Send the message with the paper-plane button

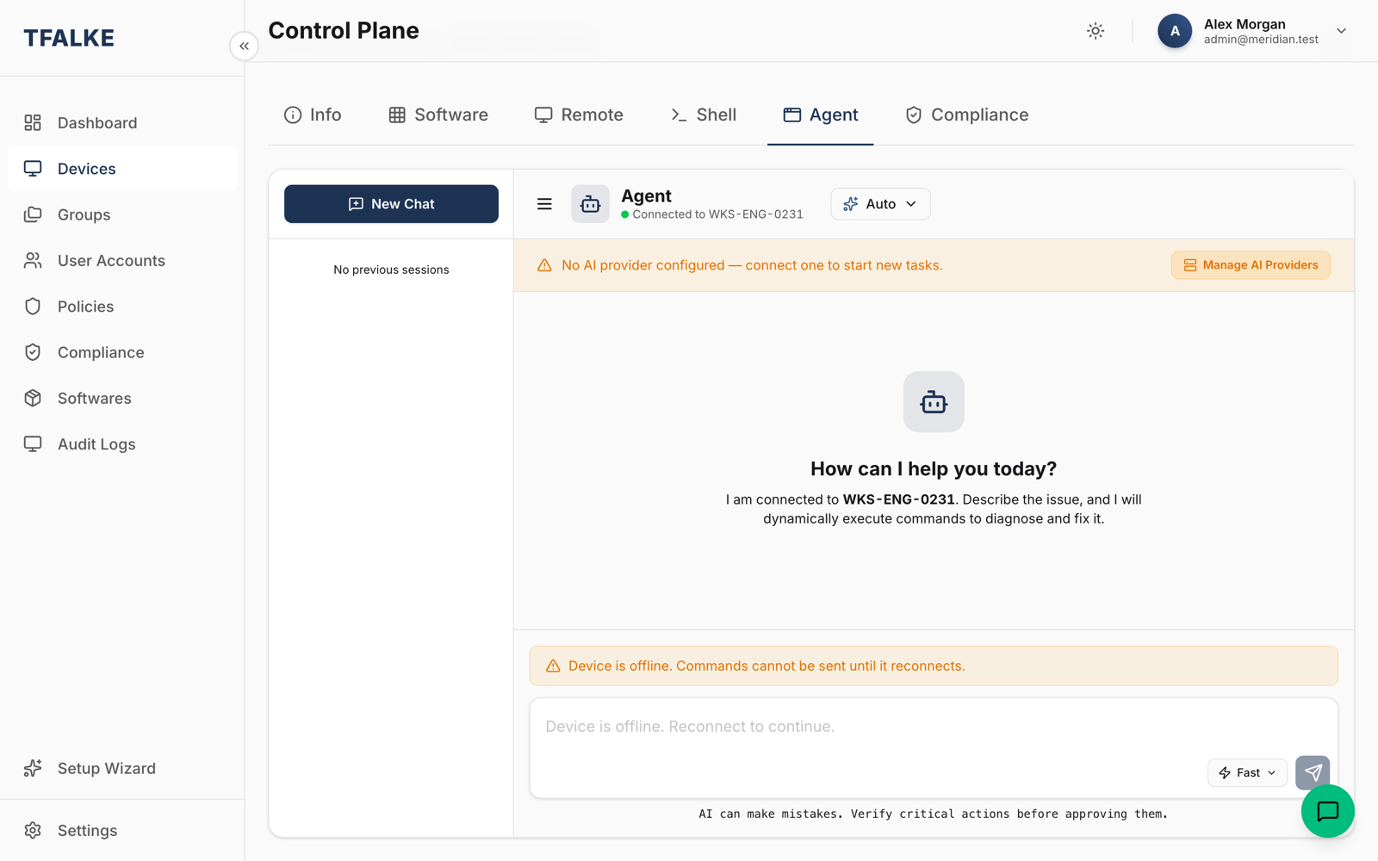[x=1313, y=773]
